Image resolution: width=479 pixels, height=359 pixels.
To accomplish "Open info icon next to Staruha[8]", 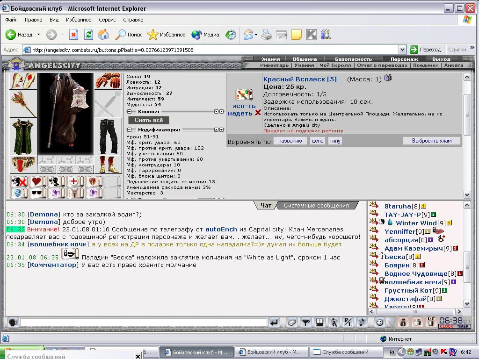I will (423, 206).
